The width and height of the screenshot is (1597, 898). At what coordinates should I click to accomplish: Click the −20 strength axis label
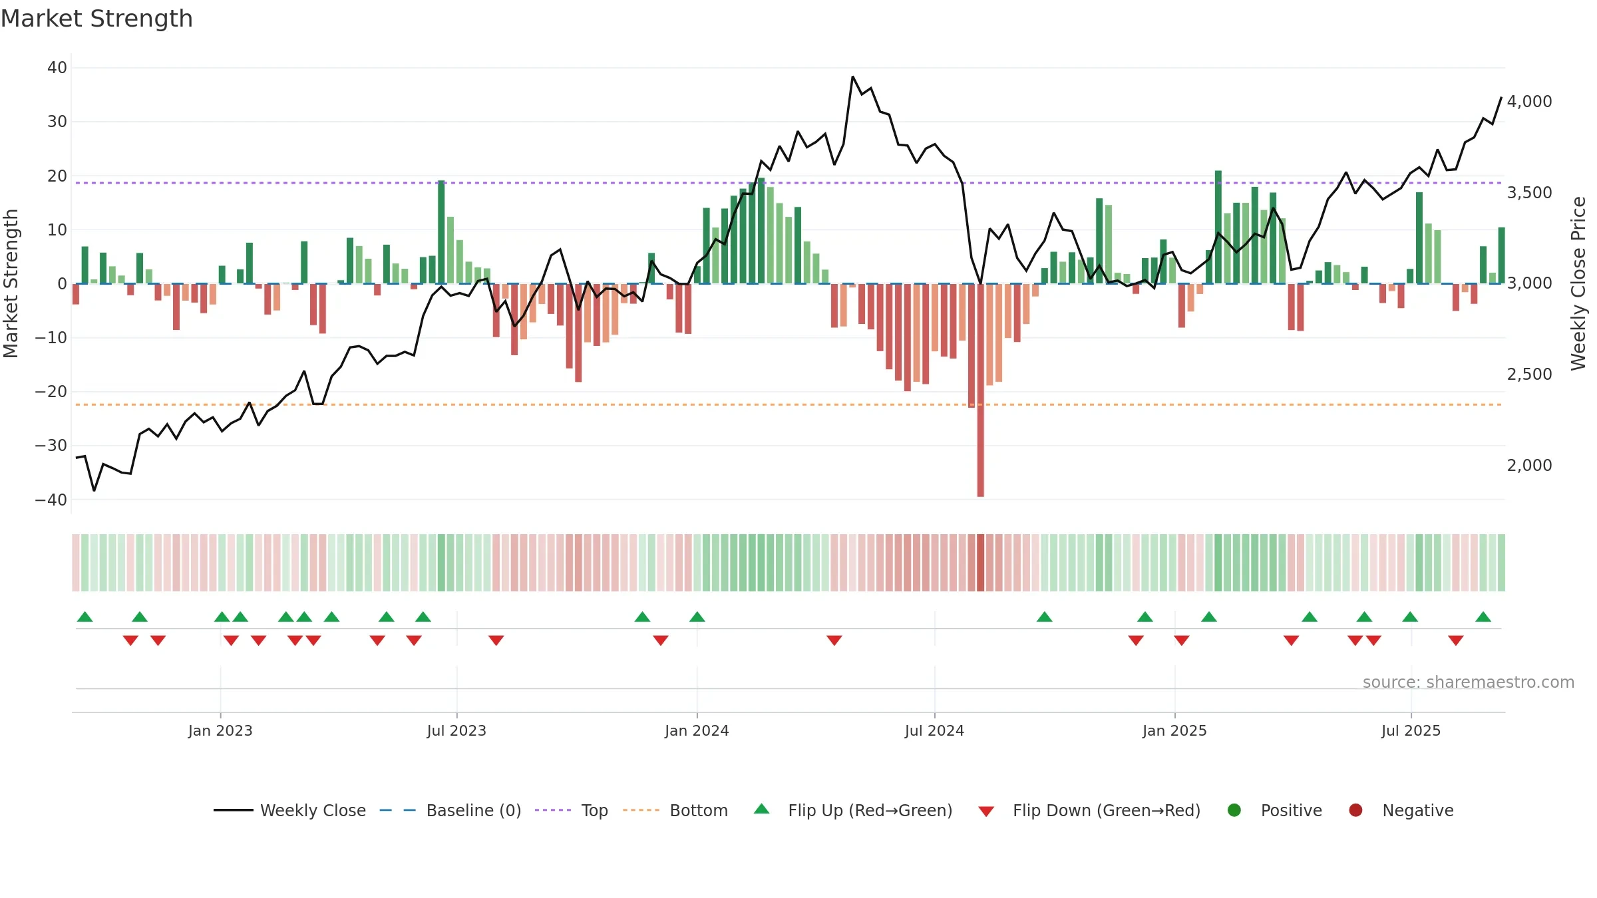[51, 392]
